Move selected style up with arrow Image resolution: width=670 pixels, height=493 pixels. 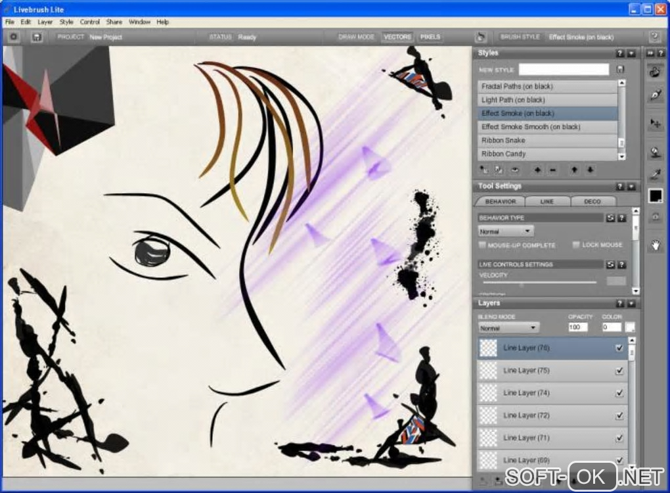pos(574,170)
